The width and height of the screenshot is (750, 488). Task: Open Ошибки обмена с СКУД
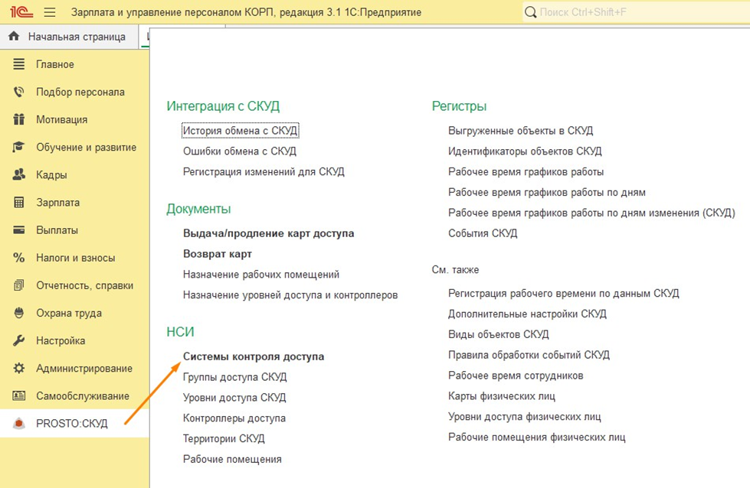coord(240,151)
